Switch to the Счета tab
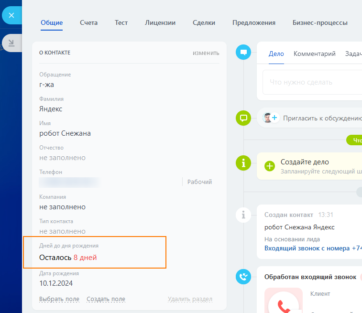 (x=89, y=22)
